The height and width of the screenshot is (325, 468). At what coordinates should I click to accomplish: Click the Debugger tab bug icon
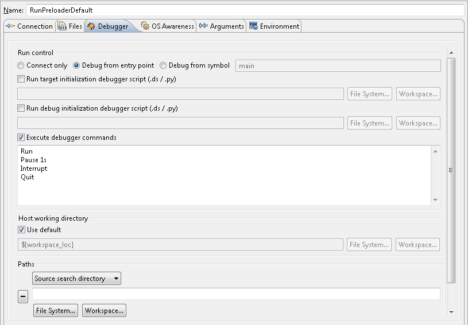pos(91,26)
